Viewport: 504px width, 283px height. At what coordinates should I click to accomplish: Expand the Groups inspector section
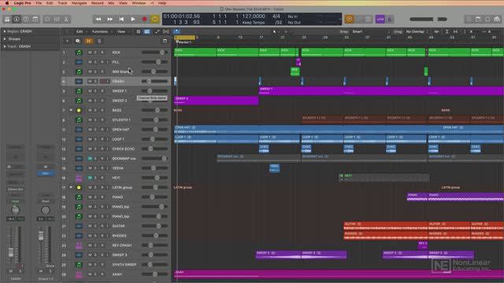5,39
